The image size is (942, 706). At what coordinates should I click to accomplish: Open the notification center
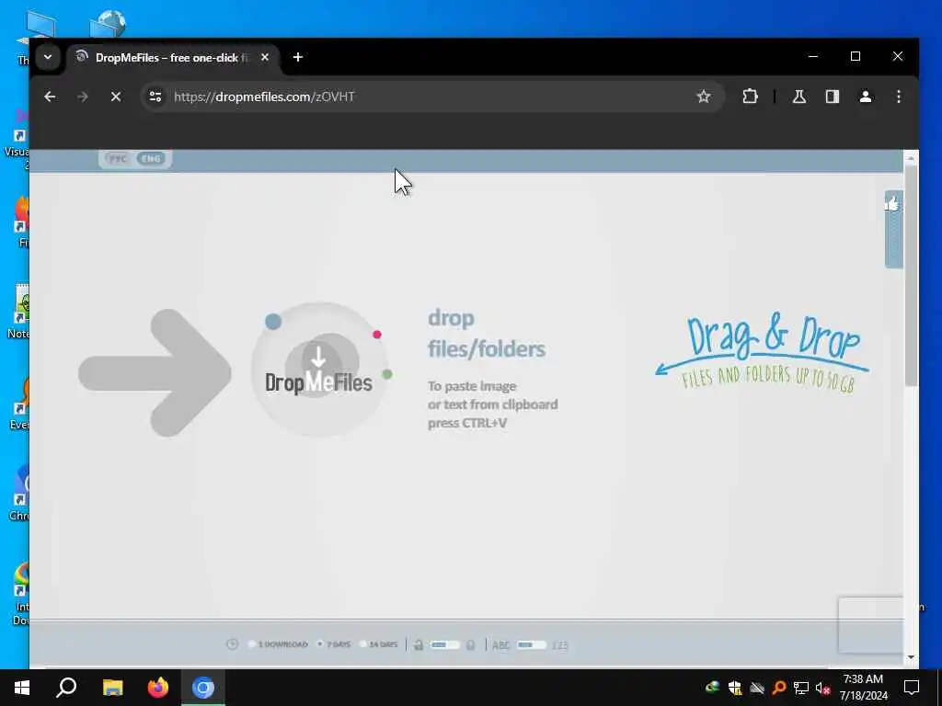(x=912, y=688)
